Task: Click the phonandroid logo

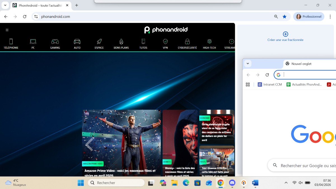Action: [166, 30]
